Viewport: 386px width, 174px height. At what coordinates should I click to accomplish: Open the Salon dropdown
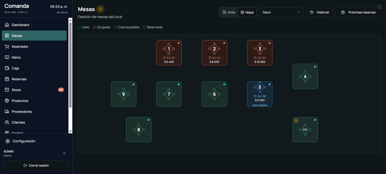[281, 12]
